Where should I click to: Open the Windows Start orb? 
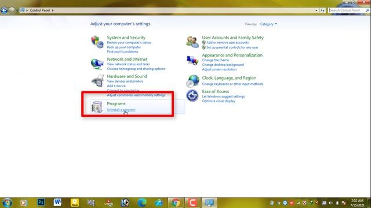click(x=7, y=203)
